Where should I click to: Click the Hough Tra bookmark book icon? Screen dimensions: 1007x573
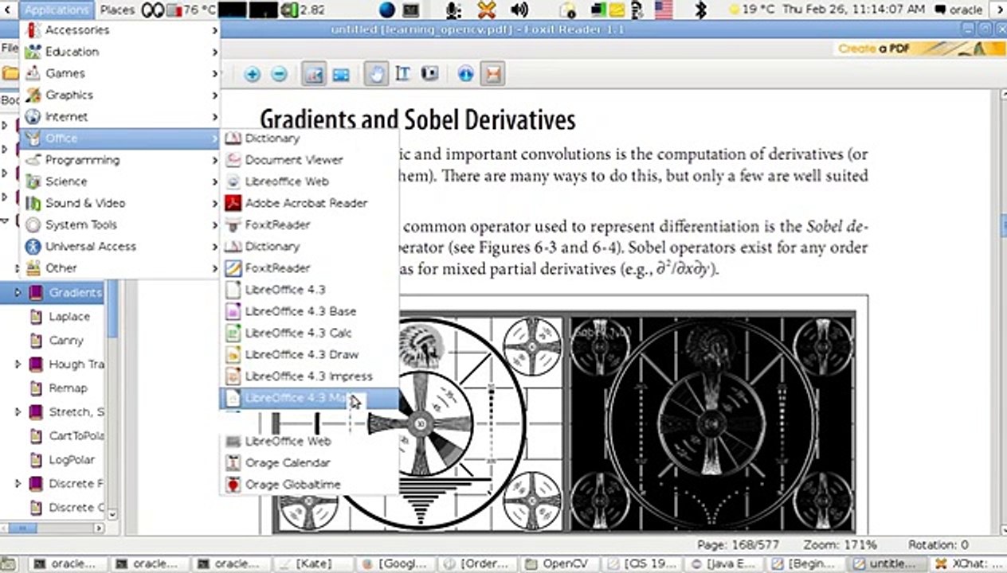pos(36,364)
